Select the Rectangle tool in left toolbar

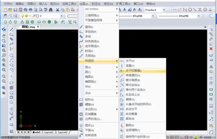pos(12,83)
